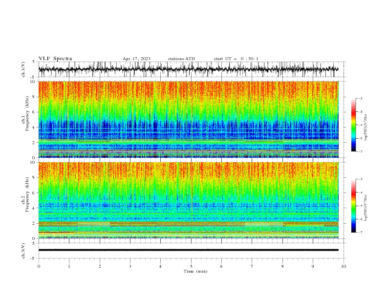
Task: Click the '-6' tick on ch.2 color bar
Action: [x=361, y=219]
